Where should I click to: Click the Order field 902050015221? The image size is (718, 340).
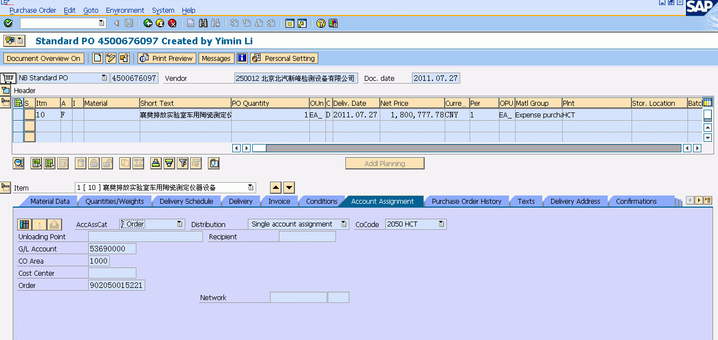tap(116, 285)
